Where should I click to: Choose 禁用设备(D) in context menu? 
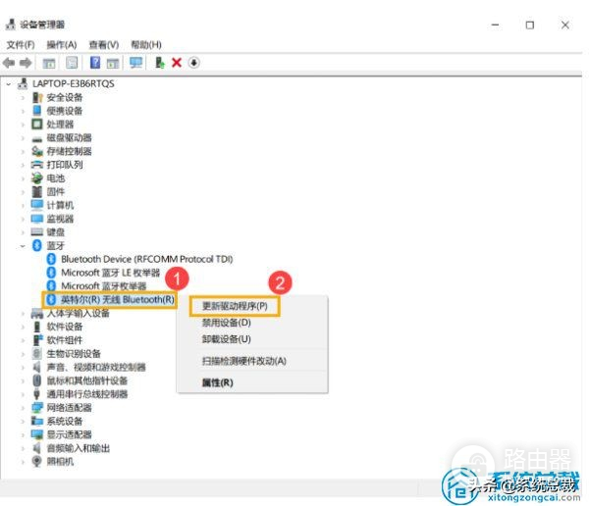point(227,323)
